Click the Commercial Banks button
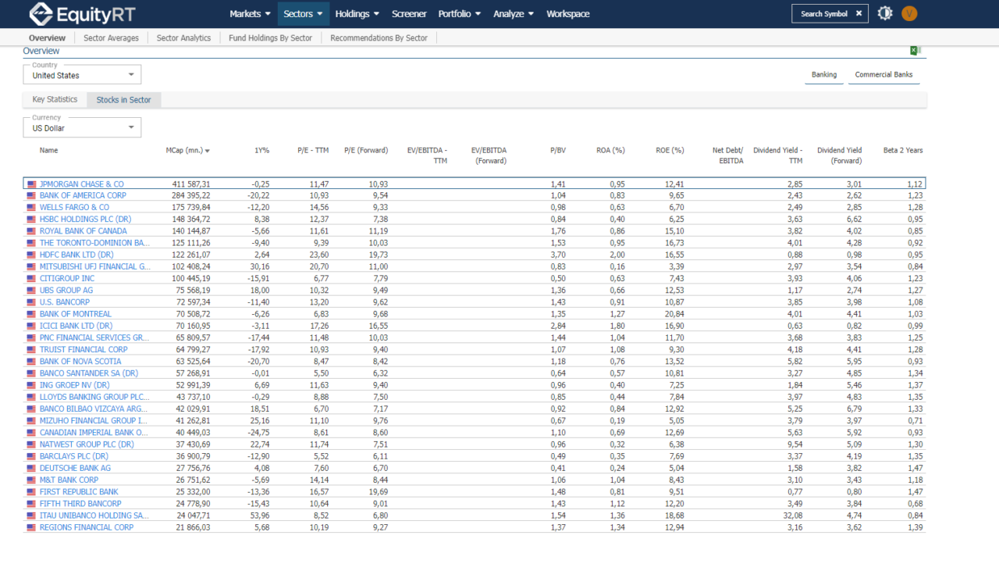 [883, 75]
